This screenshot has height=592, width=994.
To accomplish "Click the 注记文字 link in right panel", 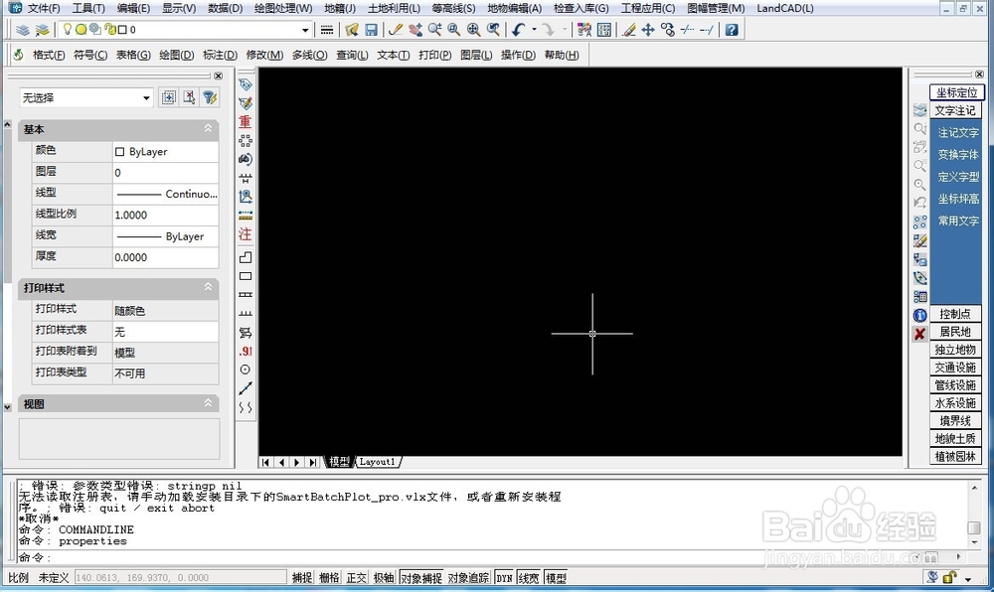I will coord(958,133).
